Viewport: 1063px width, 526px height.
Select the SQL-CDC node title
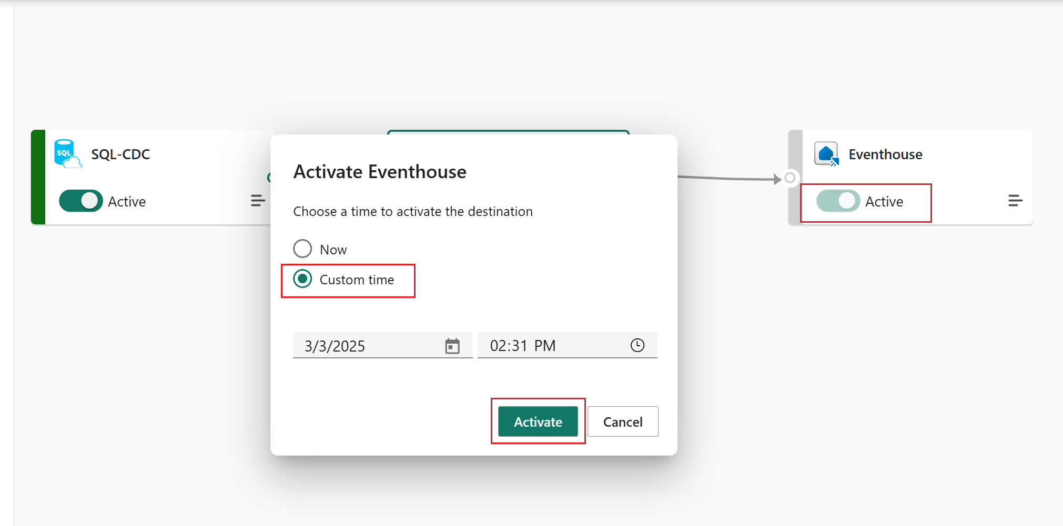120,154
